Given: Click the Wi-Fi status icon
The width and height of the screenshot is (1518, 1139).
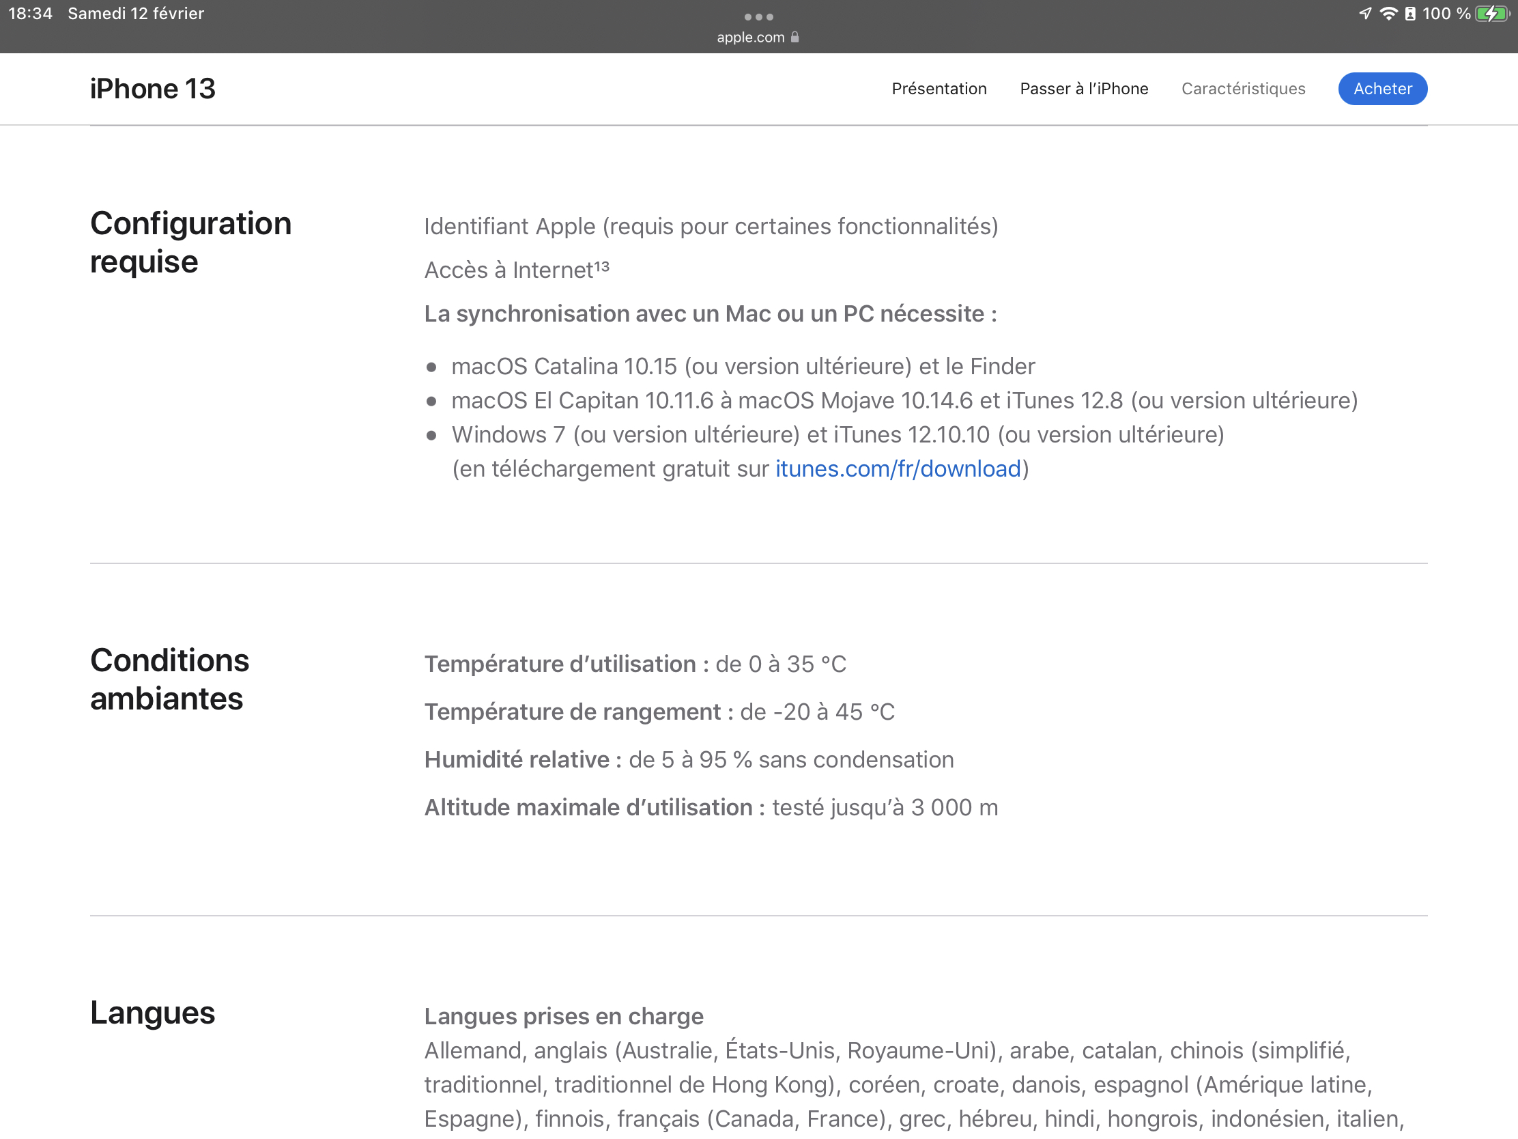Looking at the screenshot, I should pyautogui.click(x=1388, y=14).
